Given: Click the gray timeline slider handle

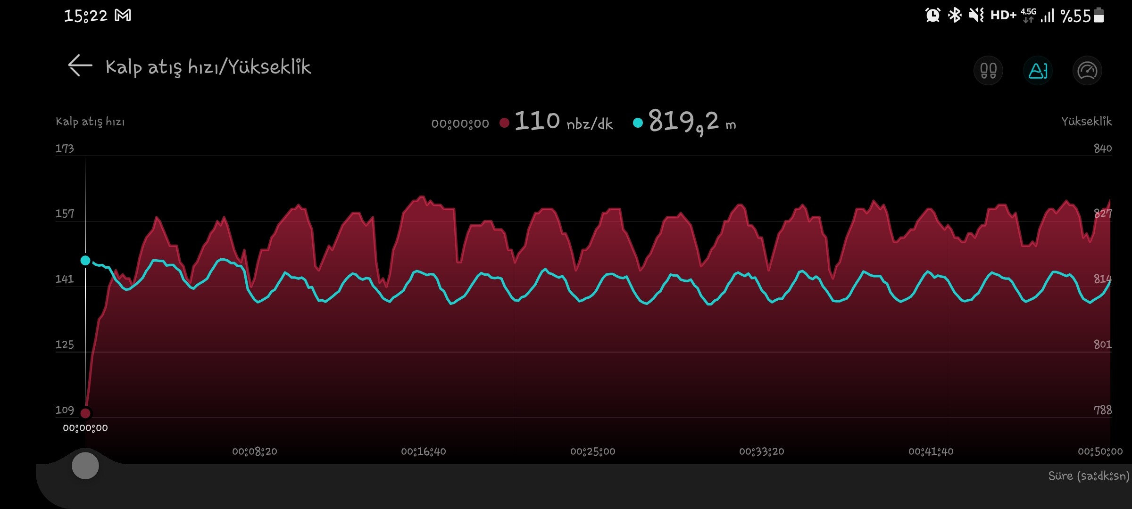Looking at the screenshot, I should coord(85,466).
